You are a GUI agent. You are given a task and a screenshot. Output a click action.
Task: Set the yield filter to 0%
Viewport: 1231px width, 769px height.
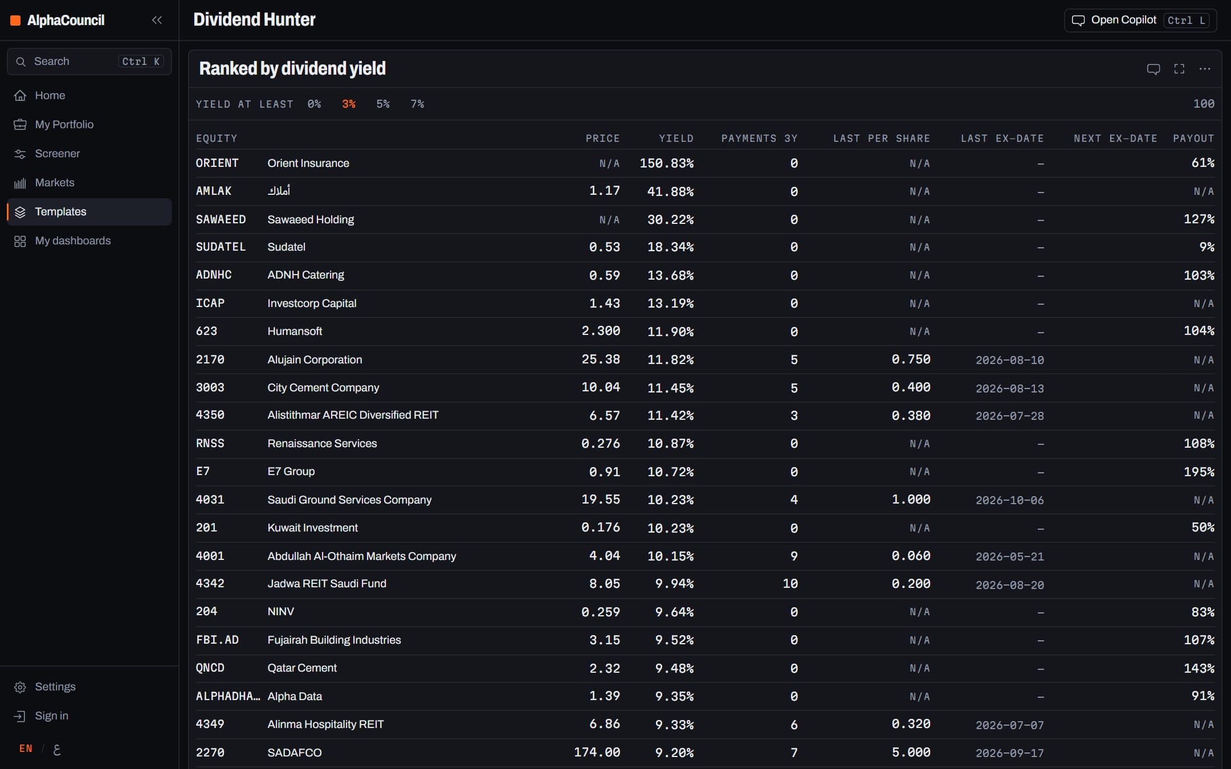314,104
